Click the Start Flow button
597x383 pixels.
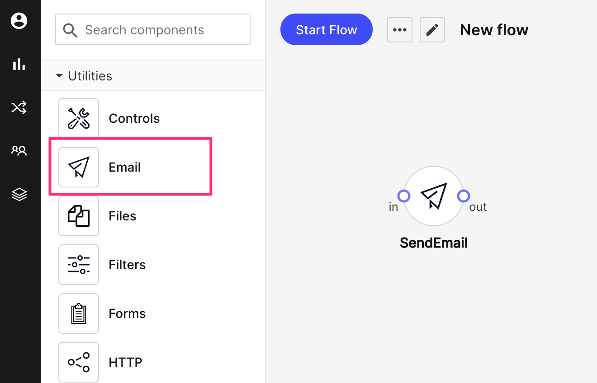point(327,30)
